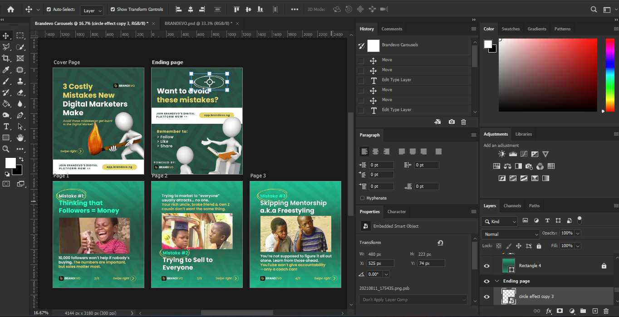This screenshot has width=619, height=317.
Task: Select the Paint Bucket tool
Action: click(x=6, y=104)
